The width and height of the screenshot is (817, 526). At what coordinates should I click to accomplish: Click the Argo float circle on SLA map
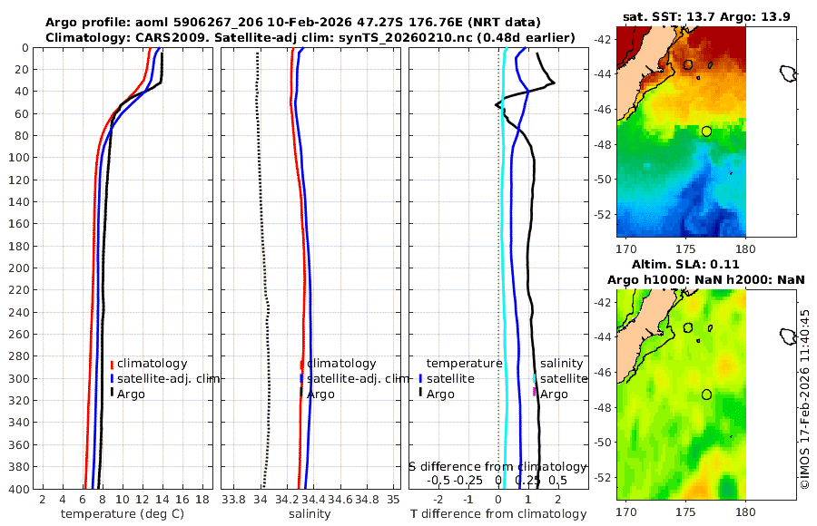click(706, 394)
